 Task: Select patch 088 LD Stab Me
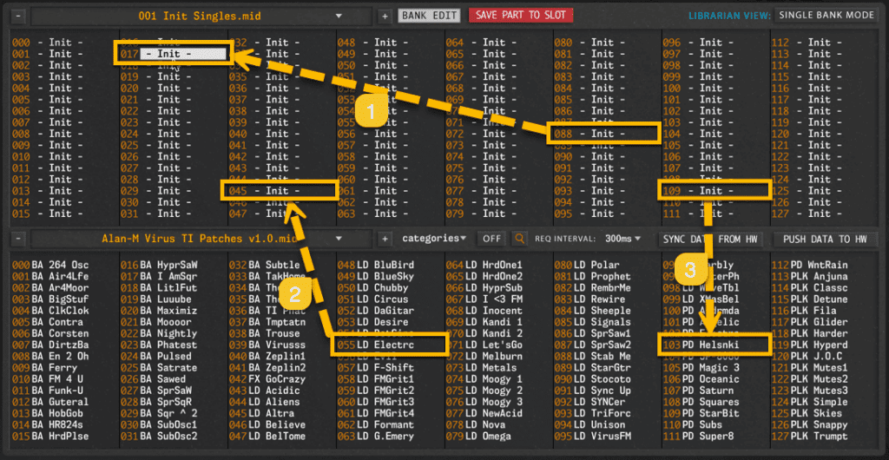click(592, 357)
